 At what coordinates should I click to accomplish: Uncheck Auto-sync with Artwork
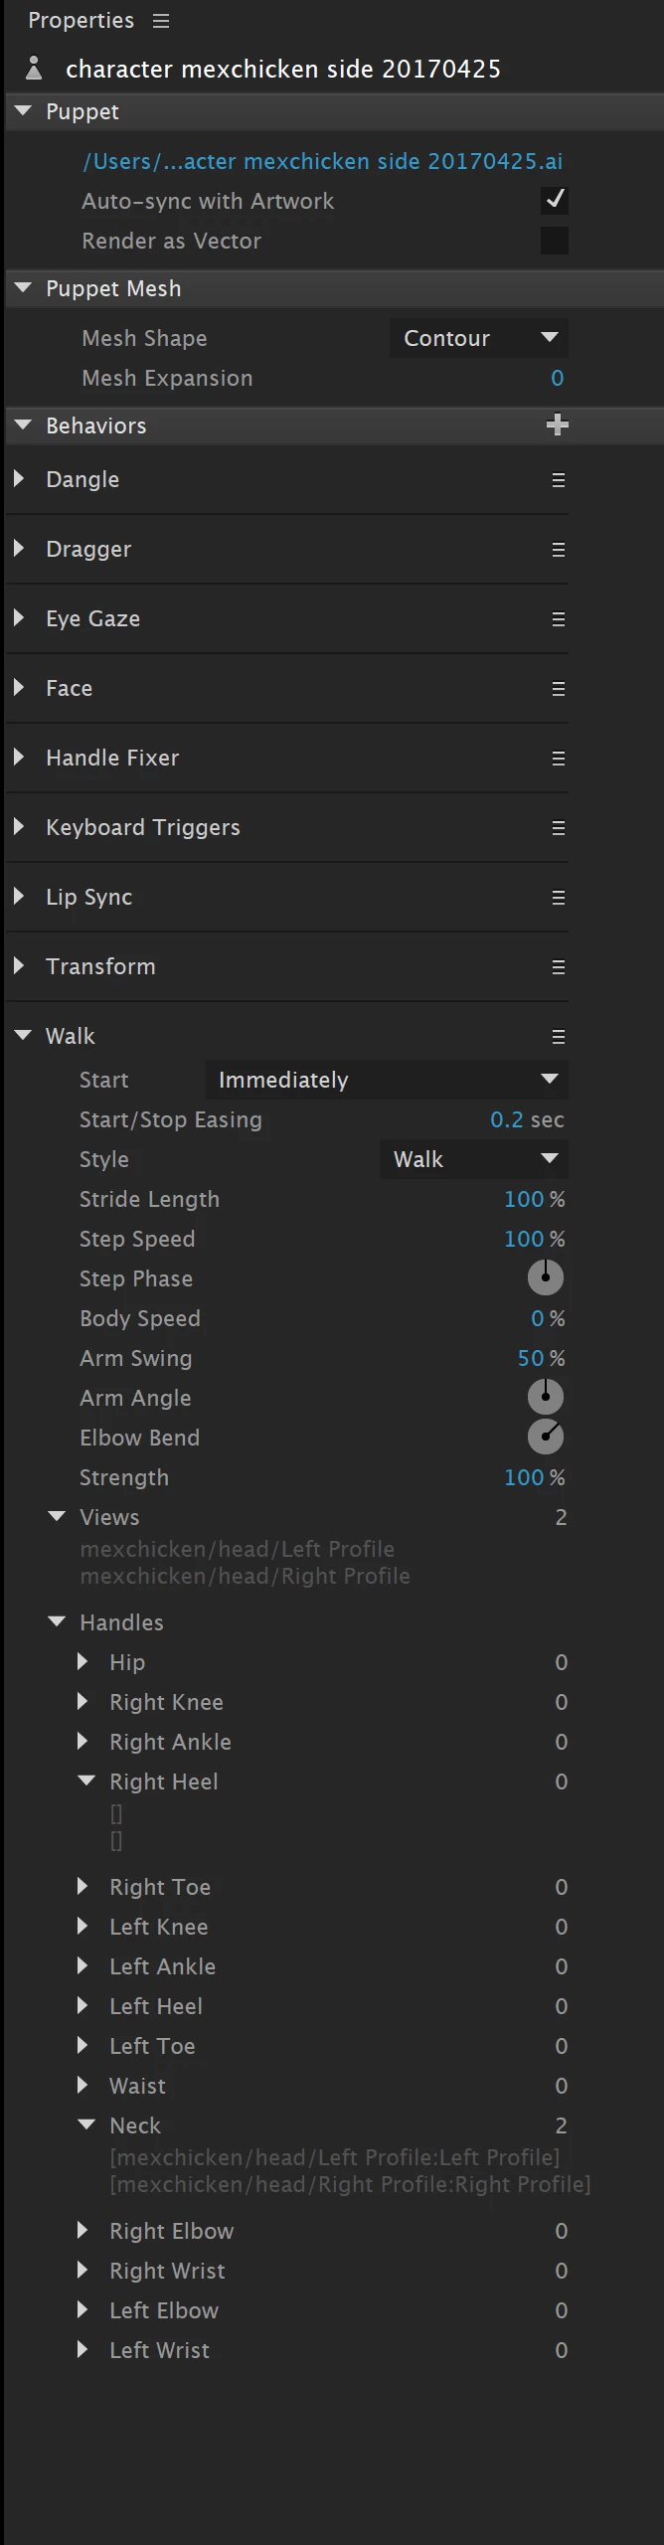[555, 201]
